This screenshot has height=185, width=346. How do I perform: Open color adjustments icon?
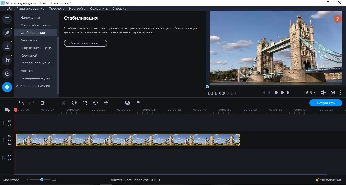pos(95,103)
